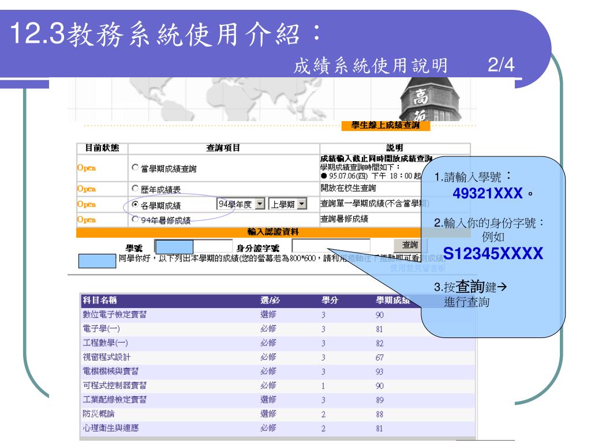This screenshot has width=591, height=443.
Task: Click the course 數位電子檢定實習
Action: coord(115,314)
